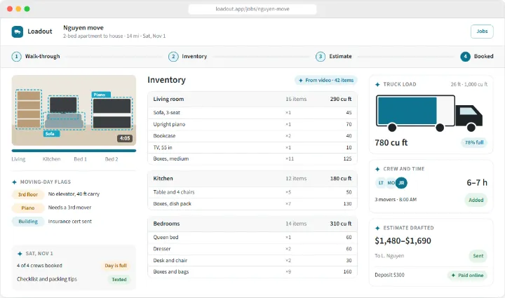Go to Inventory step

coord(187,56)
